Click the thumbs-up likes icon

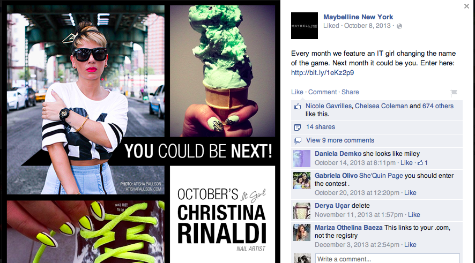298,106
